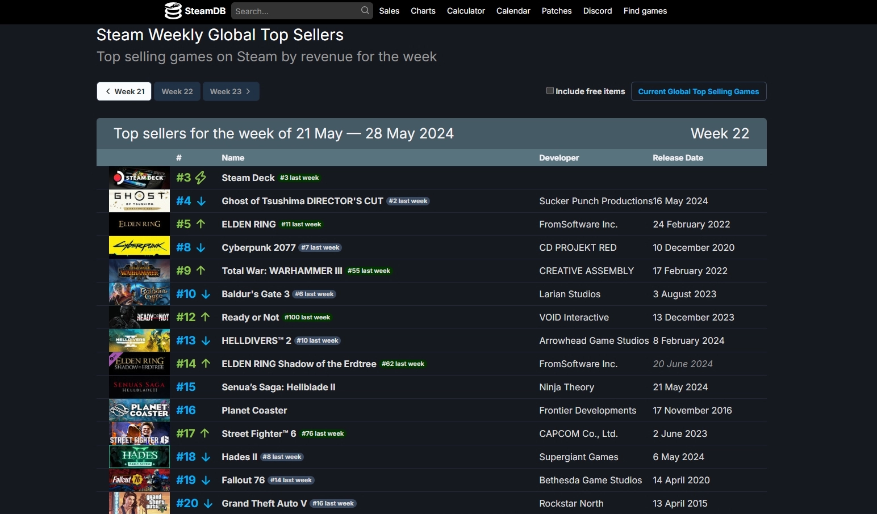Open the Find games page

point(645,11)
